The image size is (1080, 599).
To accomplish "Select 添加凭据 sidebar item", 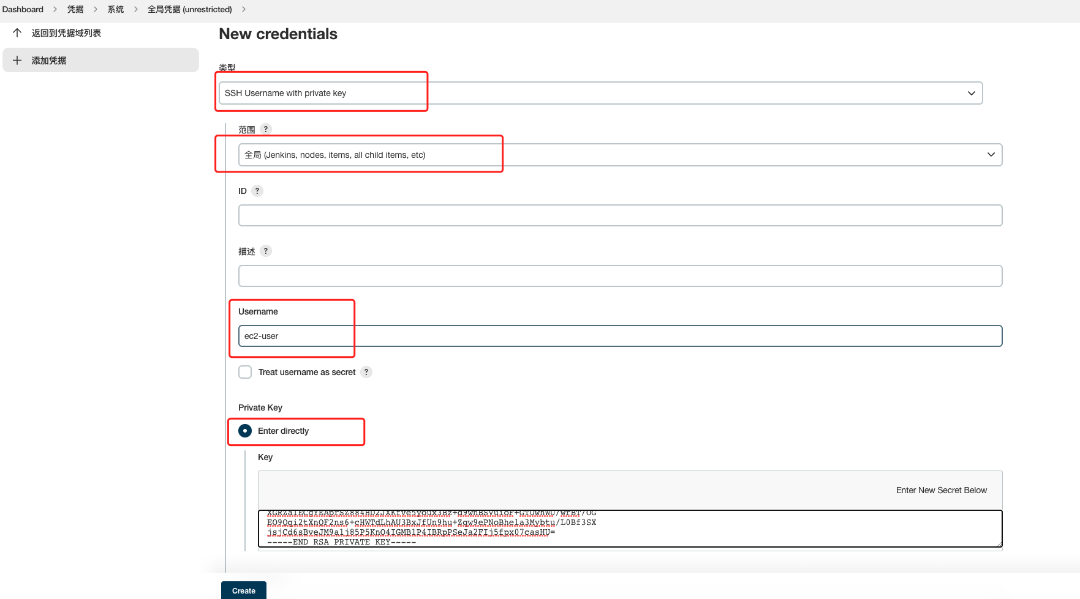I will pos(100,60).
